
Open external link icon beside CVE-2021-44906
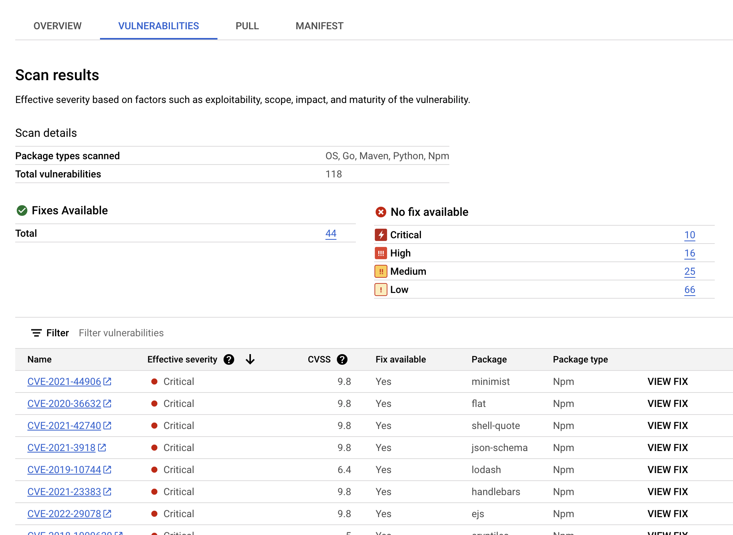coord(108,381)
